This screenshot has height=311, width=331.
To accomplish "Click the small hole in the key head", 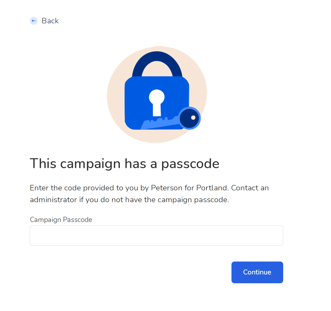I will click(193, 118).
